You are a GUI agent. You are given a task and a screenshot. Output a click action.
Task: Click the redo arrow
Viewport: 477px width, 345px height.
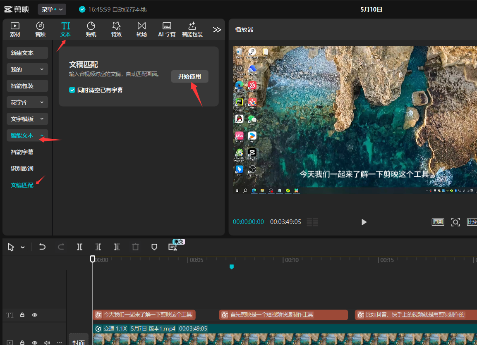pos(61,247)
